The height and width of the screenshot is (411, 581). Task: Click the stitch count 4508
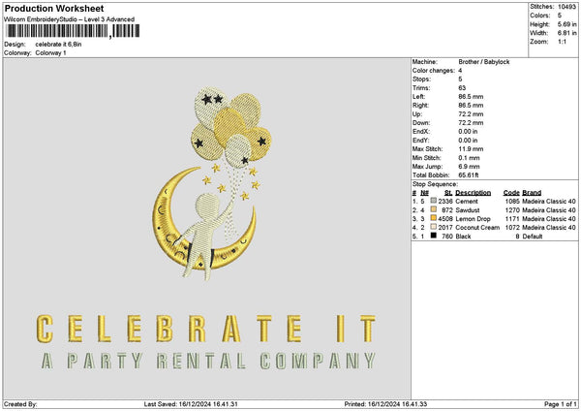point(445,219)
